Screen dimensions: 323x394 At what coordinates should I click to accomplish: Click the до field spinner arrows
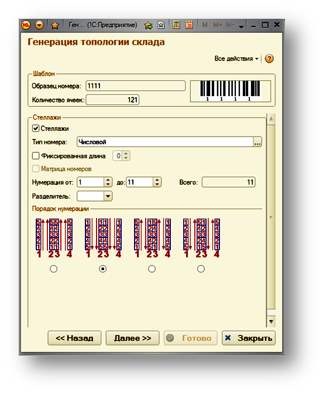157,182
